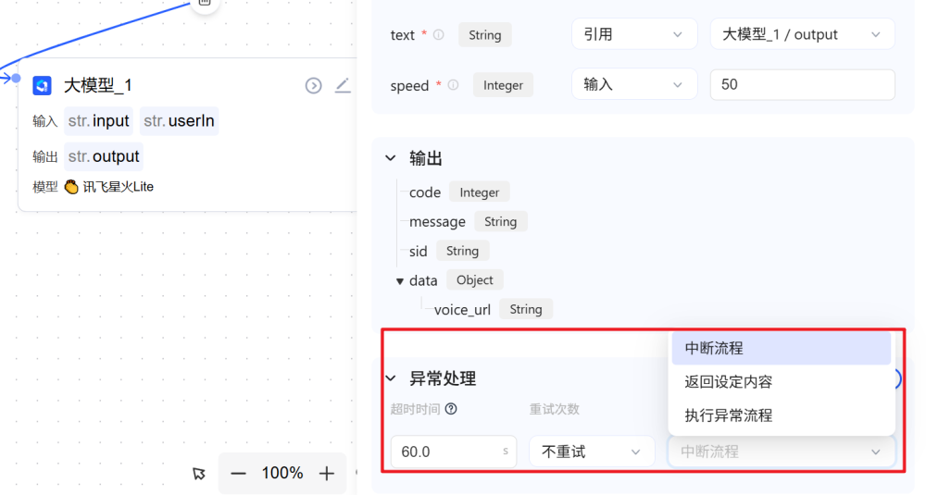Collapse the 输出 section

pos(391,158)
